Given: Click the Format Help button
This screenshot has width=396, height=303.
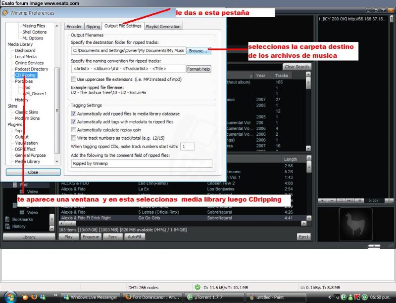Looking at the screenshot, I should (x=198, y=69).
